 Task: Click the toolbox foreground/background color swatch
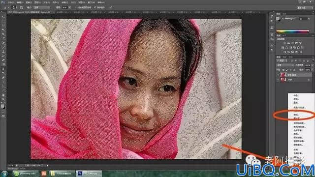3,106
